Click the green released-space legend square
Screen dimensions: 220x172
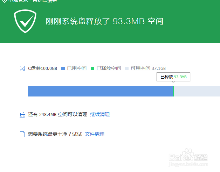pyautogui.click(x=92, y=69)
